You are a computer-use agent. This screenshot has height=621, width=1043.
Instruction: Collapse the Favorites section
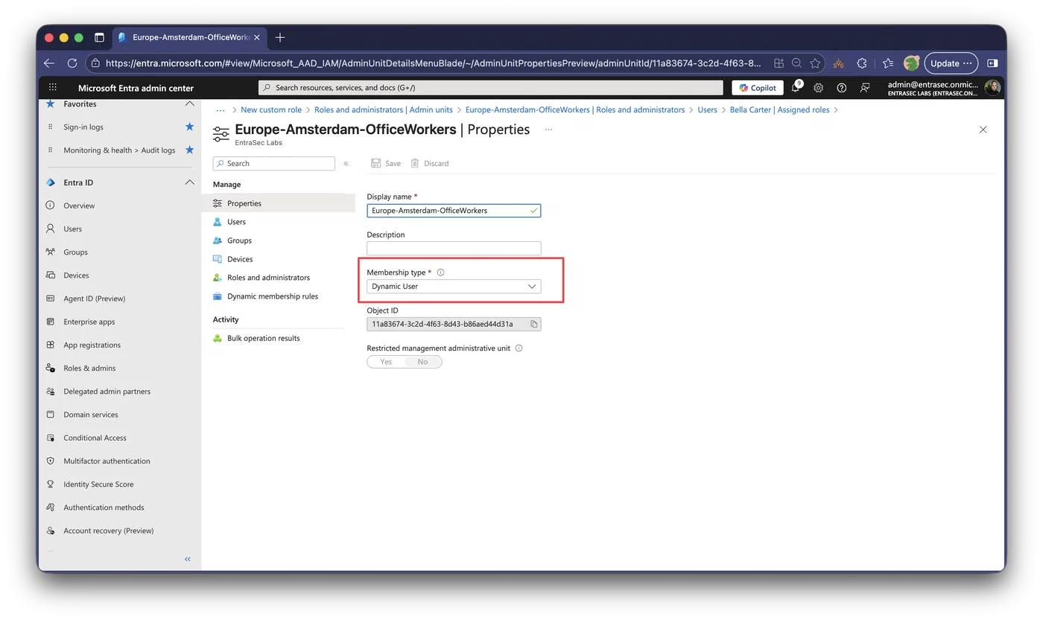[x=189, y=104]
